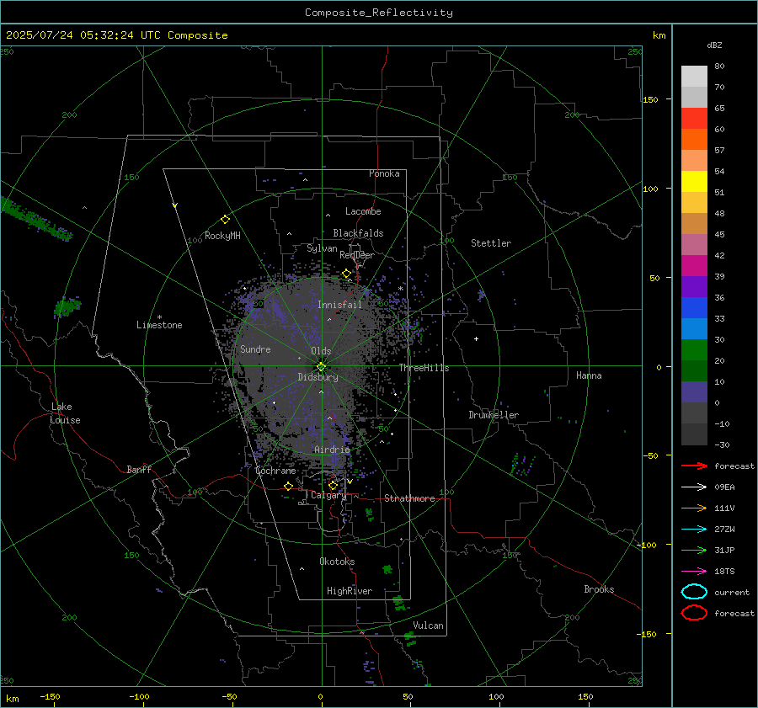758x708 pixels.
Task: Click the Composite_Reflectivity title
Action: (379, 13)
